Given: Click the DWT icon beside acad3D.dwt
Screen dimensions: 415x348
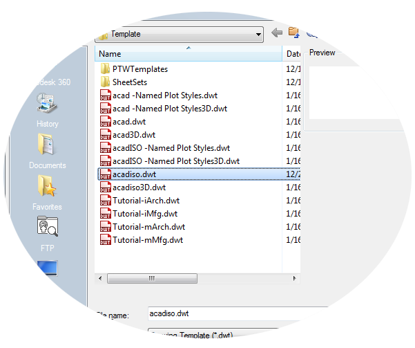Looking at the screenshot, I should coord(106,135).
